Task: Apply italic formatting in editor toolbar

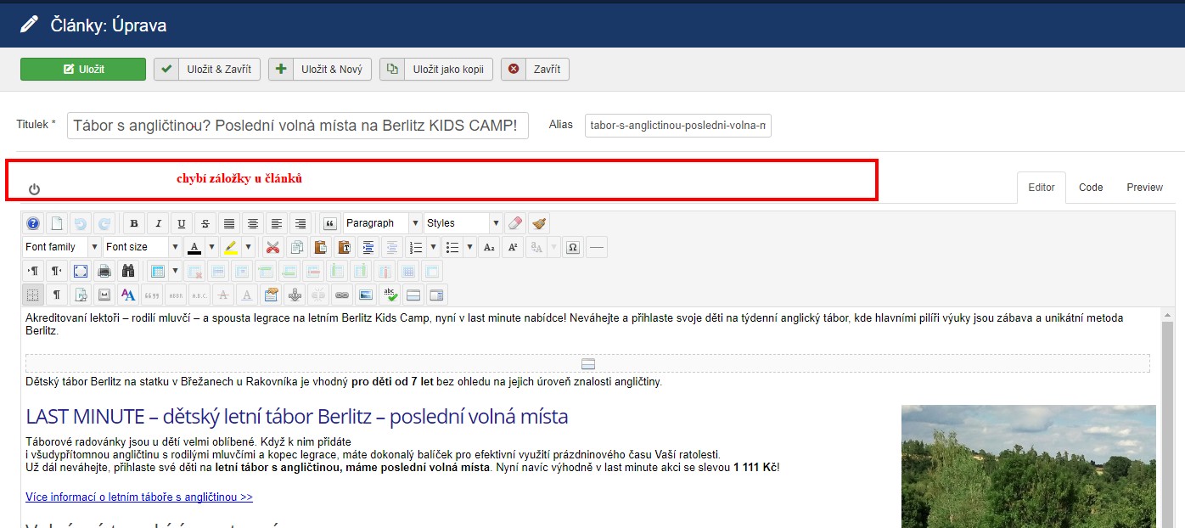Action: coord(158,223)
